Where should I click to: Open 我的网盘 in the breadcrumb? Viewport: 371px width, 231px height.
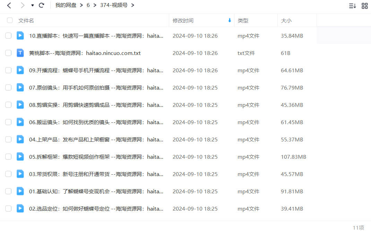tap(66, 5)
